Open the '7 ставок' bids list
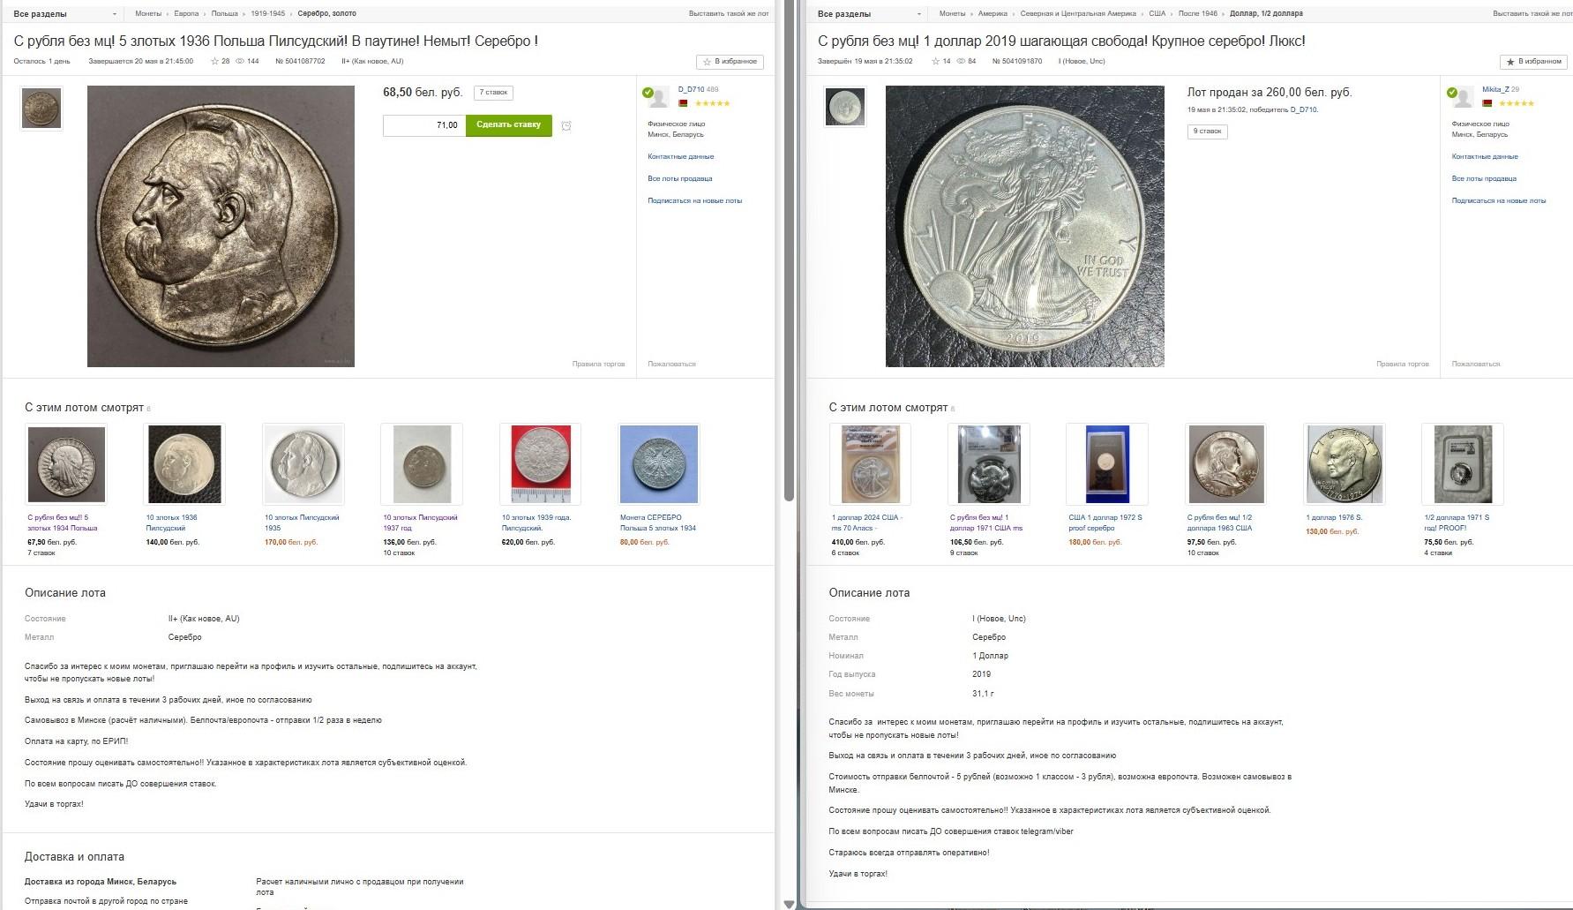This screenshot has height=910, width=1573. (493, 93)
